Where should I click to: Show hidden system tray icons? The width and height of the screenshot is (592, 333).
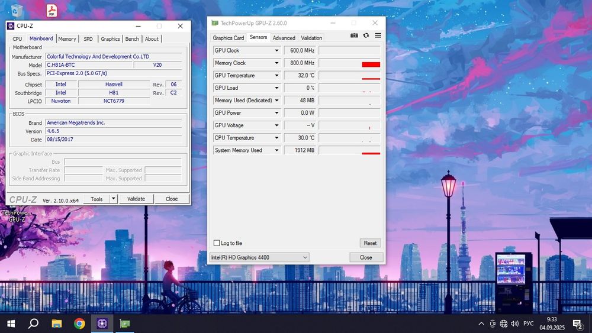(x=481, y=324)
